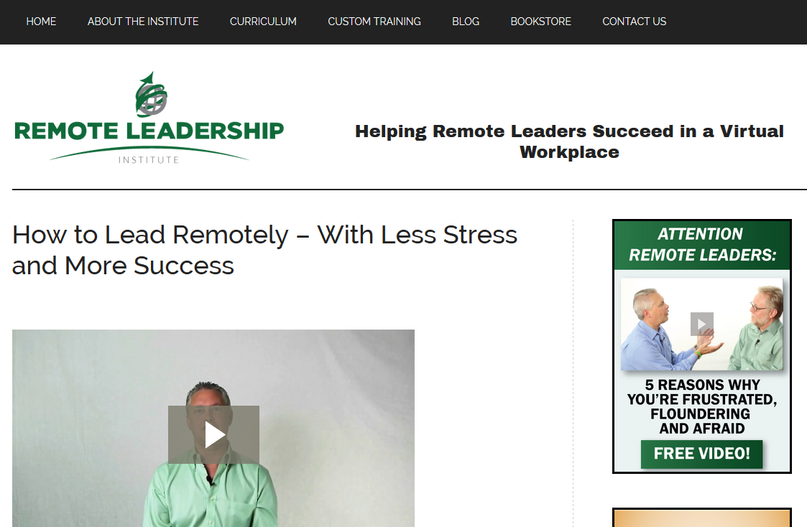Click the article title How to Lead Remotely
The image size is (807, 527).
(x=264, y=250)
